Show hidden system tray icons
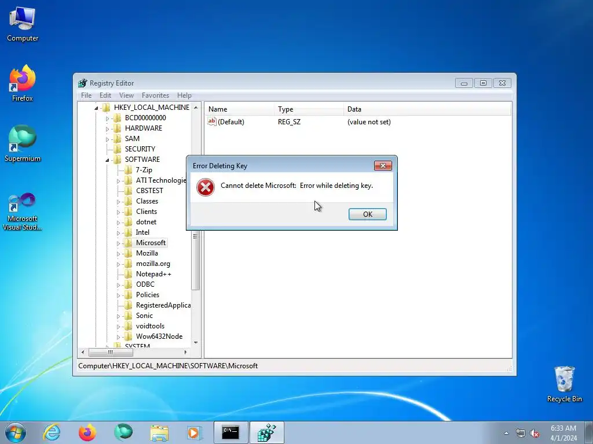This screenshot has width=593, height=444. click(x=506, y=434)
